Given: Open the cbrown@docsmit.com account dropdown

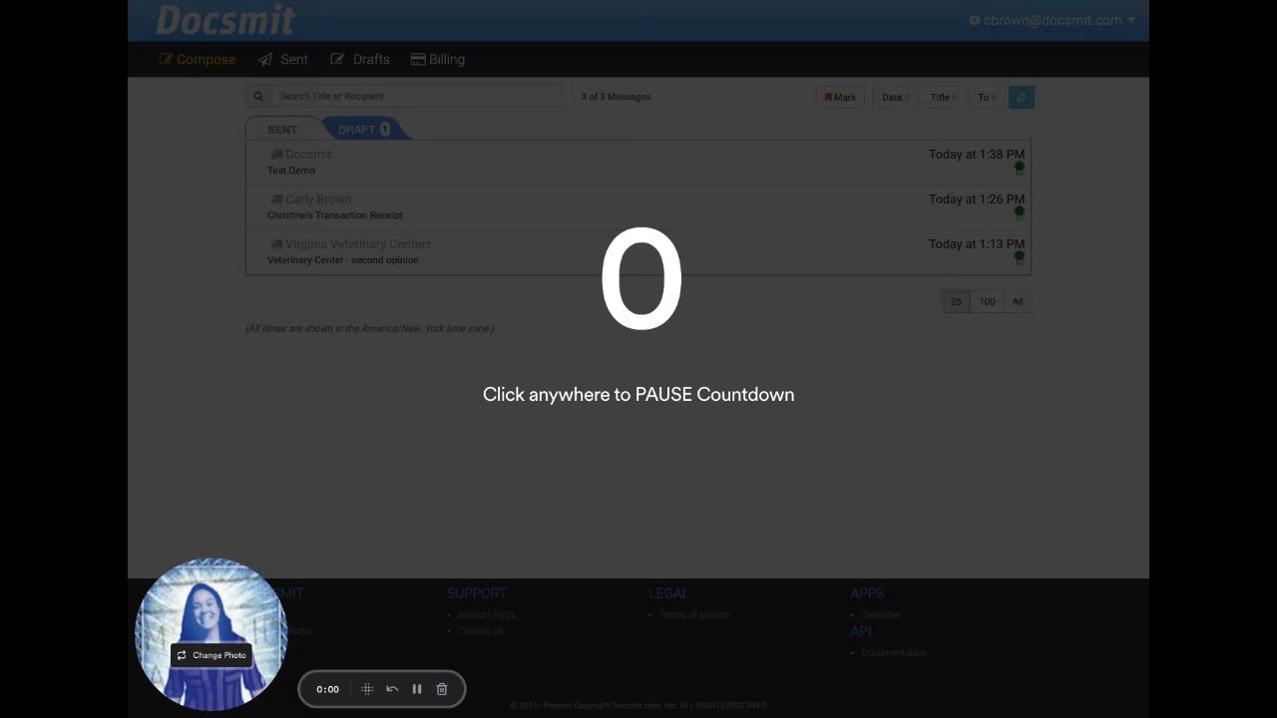Looking at the screenshot, I should tap(1052, 20).
